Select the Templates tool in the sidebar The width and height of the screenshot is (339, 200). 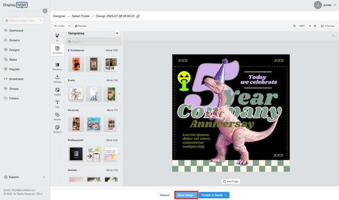coord(57,50)
